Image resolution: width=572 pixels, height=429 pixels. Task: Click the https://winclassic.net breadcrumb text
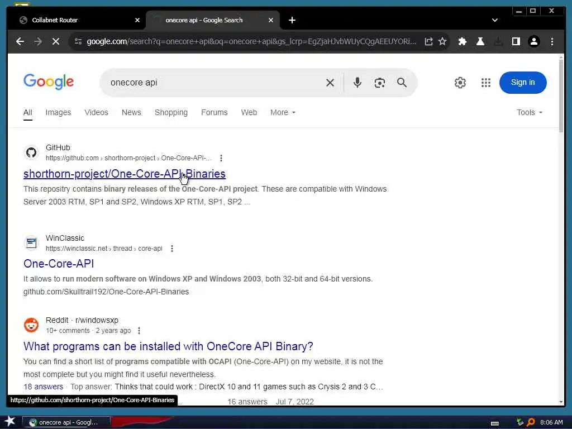click(77, 249)
